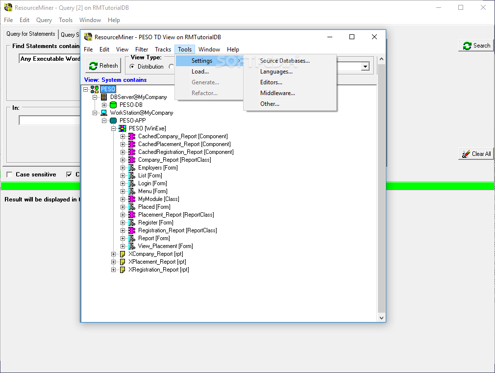Click the In: text input field

coord(49,120)
